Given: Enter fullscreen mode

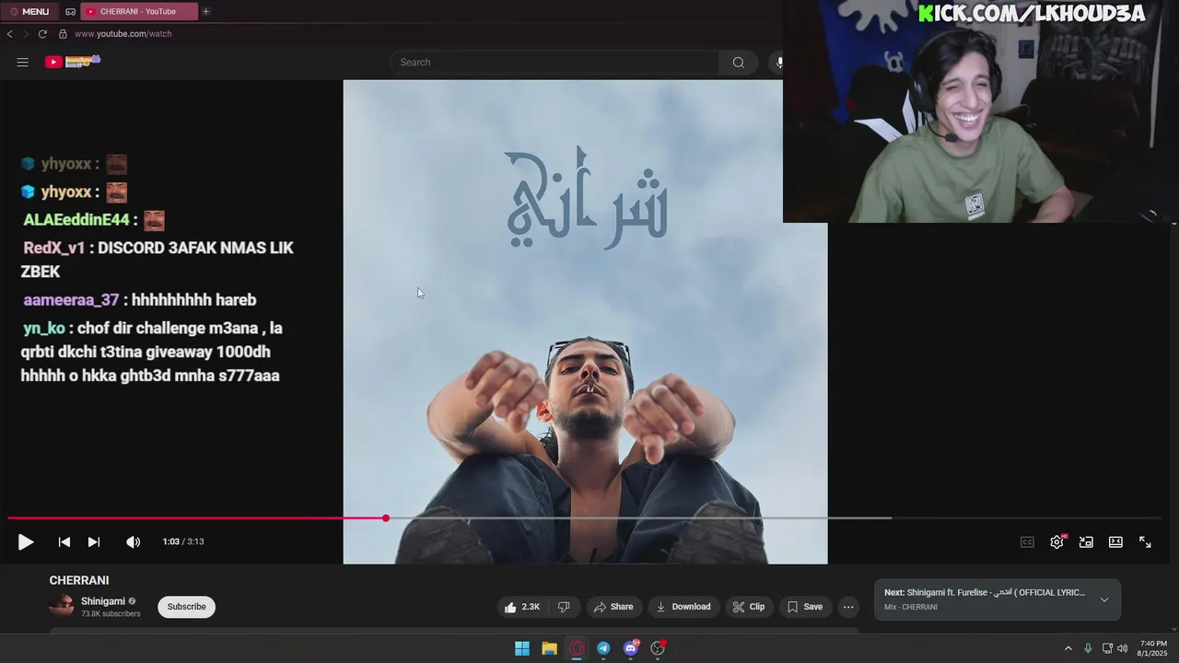Looking at the screenshot, I should point(1145,542).
